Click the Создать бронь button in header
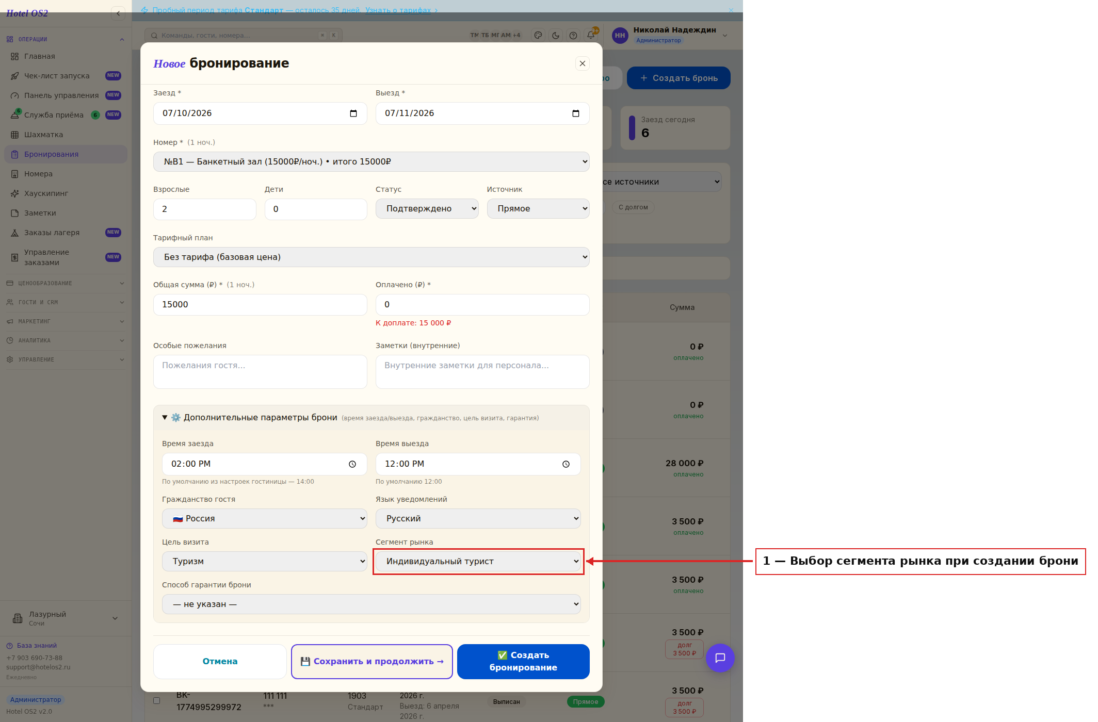Image resolution: width=1098 pixels, height=722 pixels. coord(679,78)
